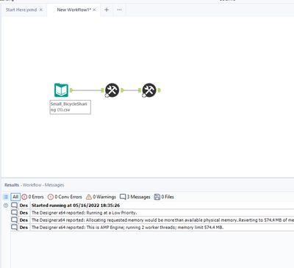Select the Input Data tool book icon
This screenshot has height=268, width=294.
(x=61, y=90)
